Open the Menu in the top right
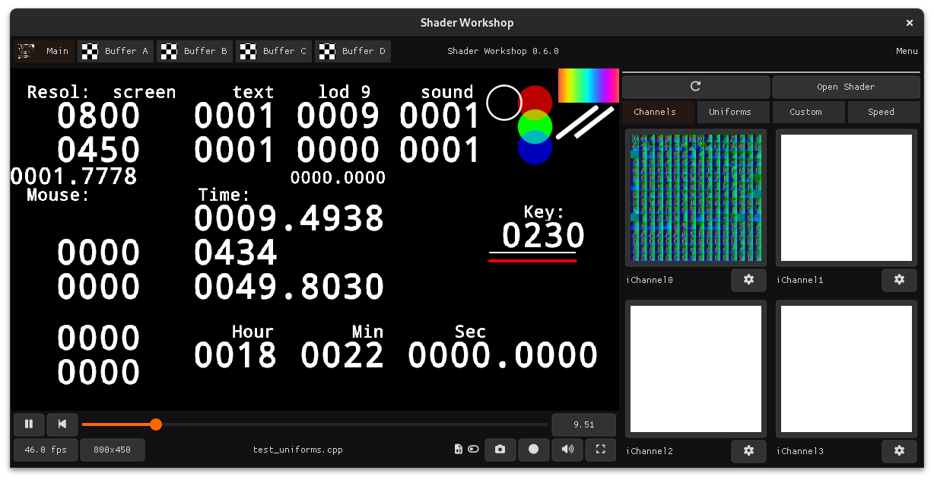 907,51
